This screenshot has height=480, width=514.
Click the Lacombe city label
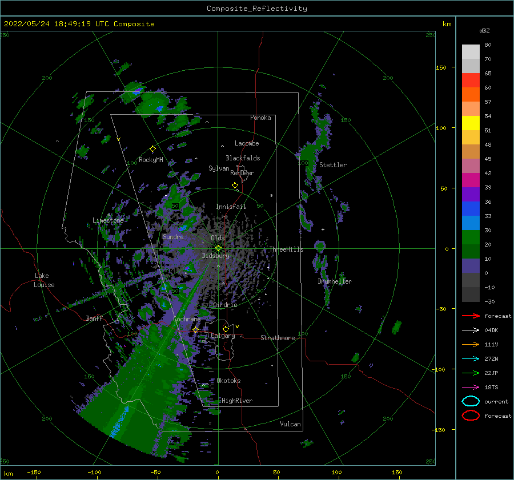(247, 143)
